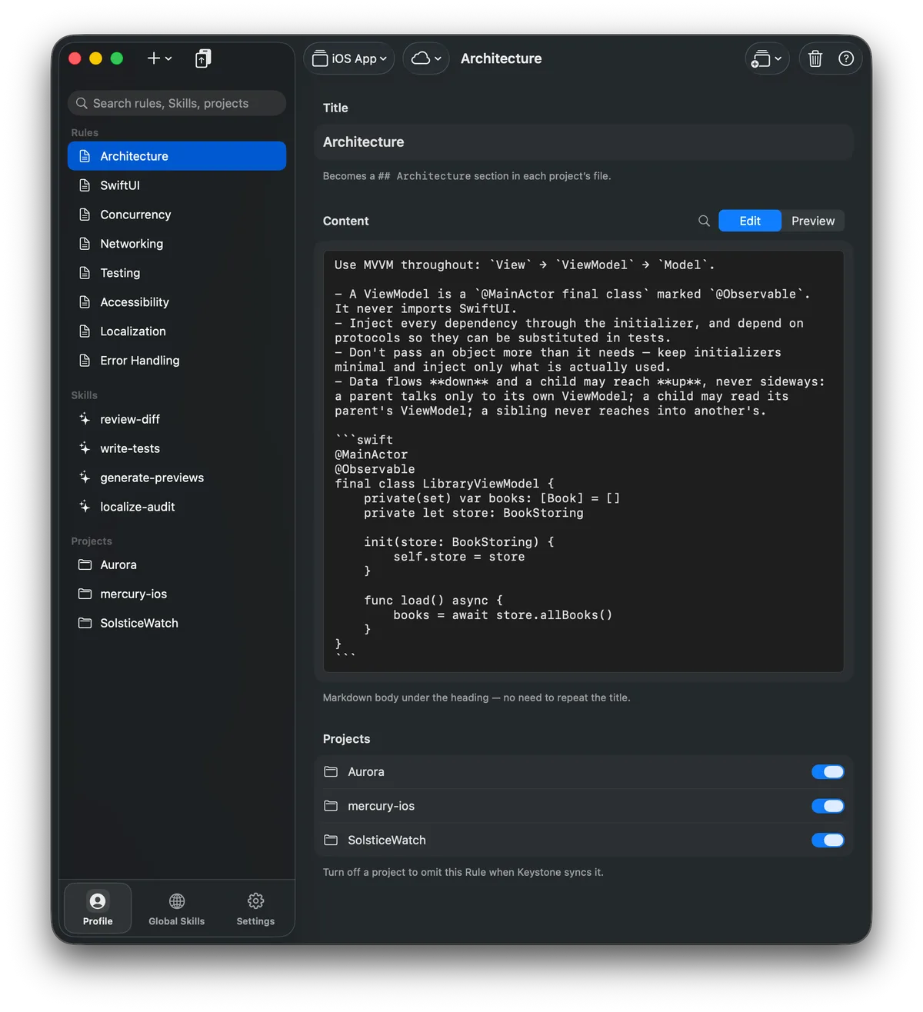Image resolution: width=923 pixels, height=1012 pixels.
Task: Click the Error Handling document icon
Action: (85, 361)
